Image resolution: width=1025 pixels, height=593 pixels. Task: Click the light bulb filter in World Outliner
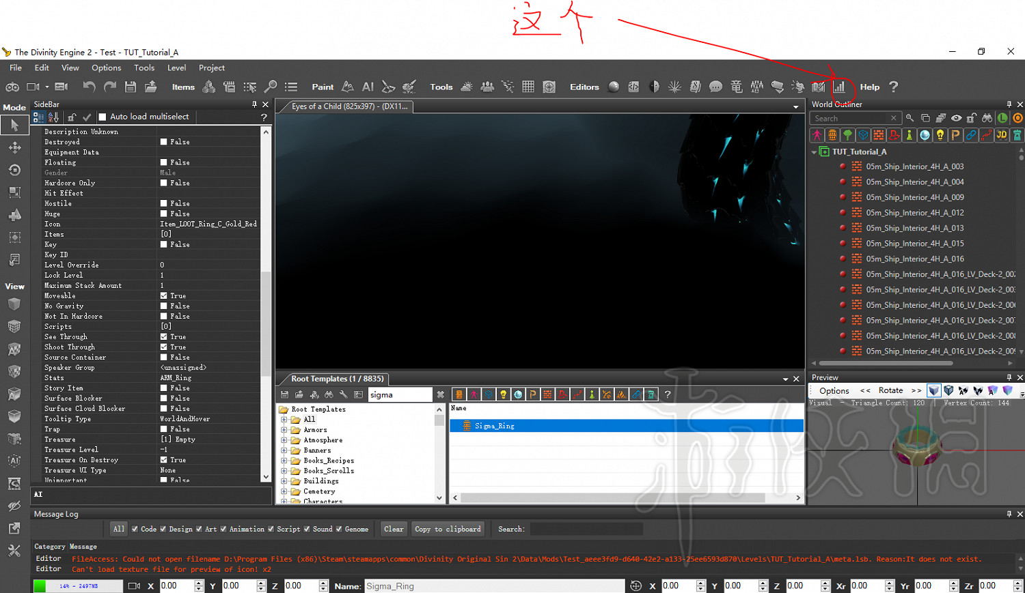click(940, 135)
